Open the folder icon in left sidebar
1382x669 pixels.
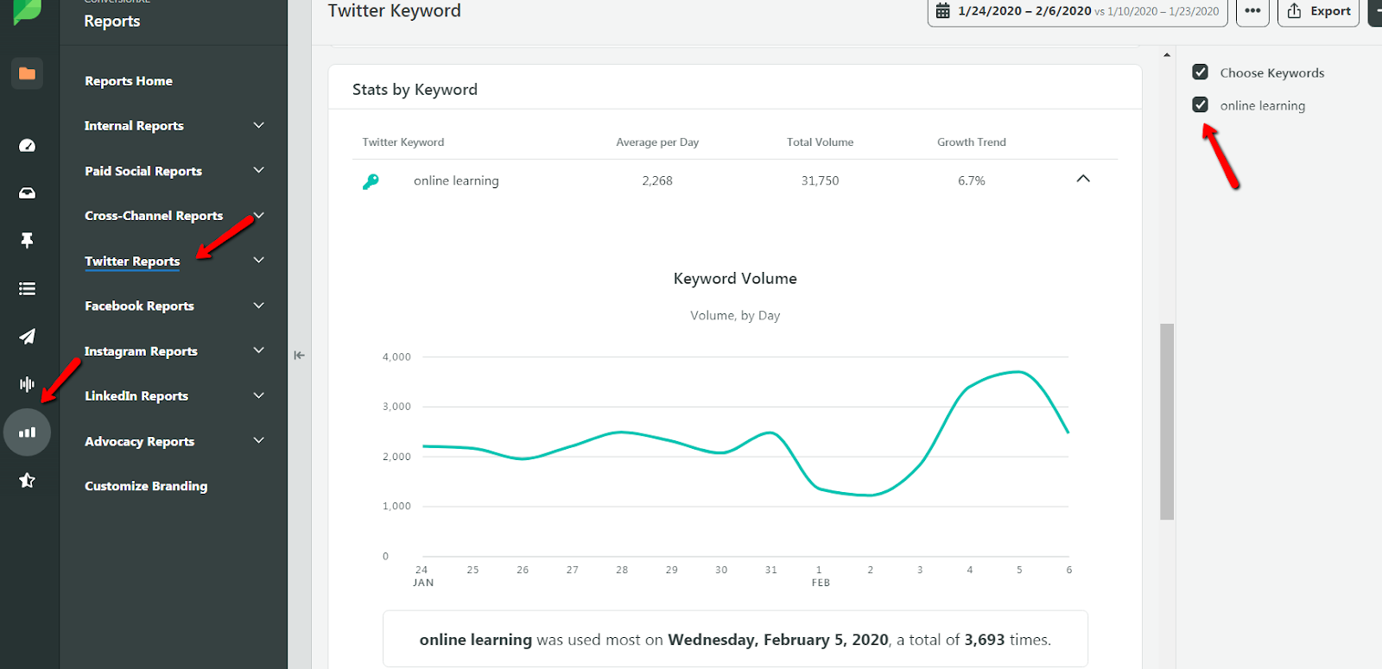(27, 73)
